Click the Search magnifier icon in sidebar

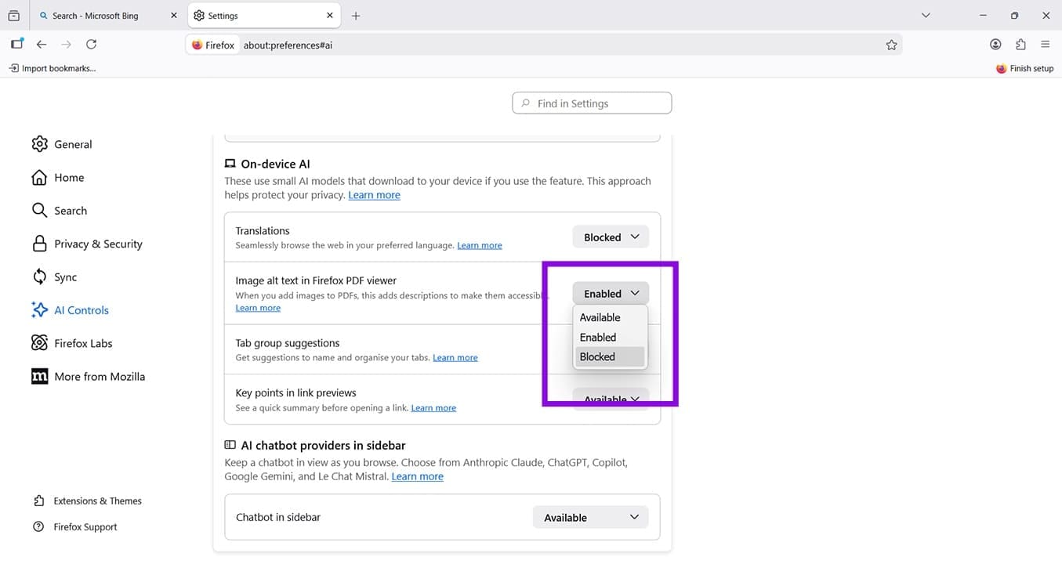tap(39, 211)
